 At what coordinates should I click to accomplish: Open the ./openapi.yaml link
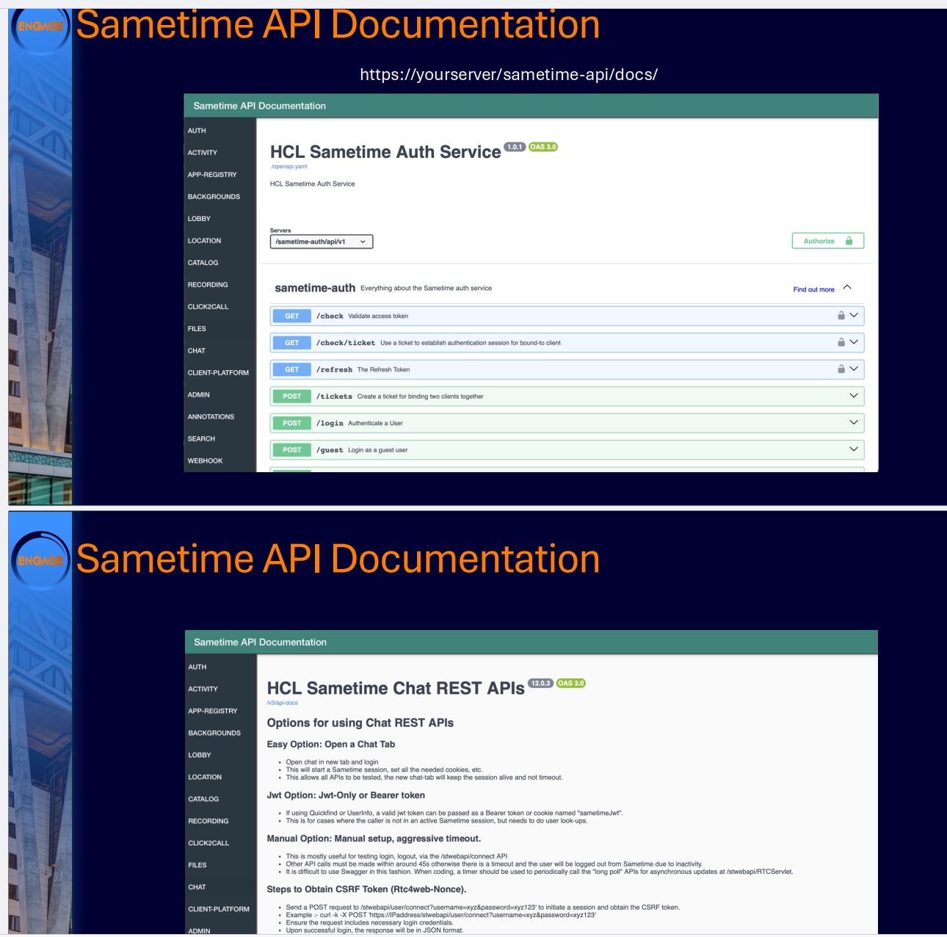[x=289, y=167]
